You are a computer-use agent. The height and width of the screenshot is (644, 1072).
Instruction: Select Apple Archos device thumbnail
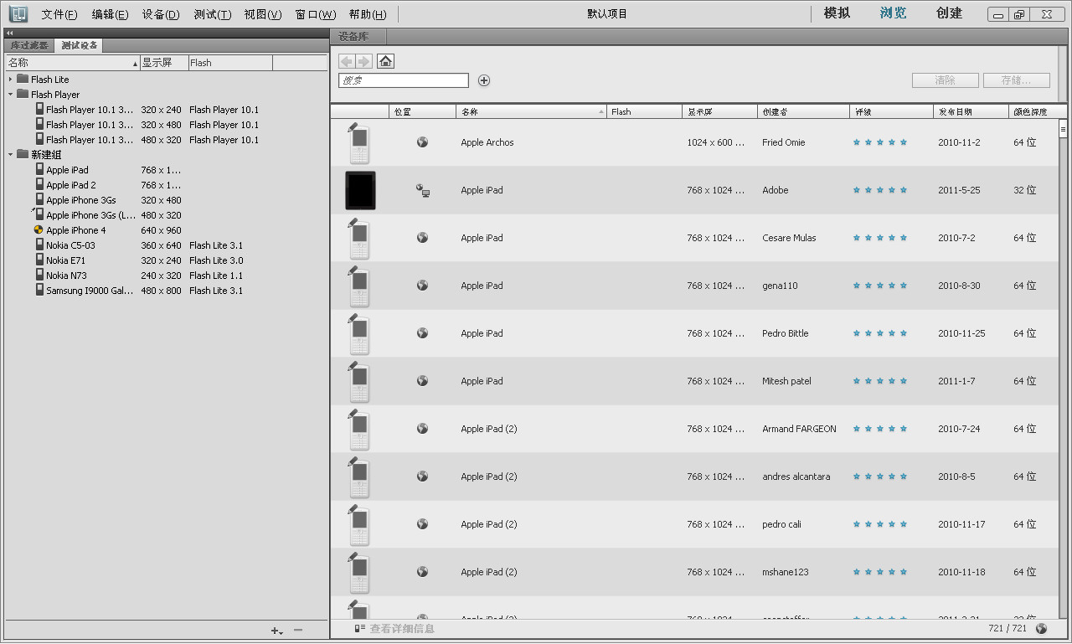click(x=358, y=142)
